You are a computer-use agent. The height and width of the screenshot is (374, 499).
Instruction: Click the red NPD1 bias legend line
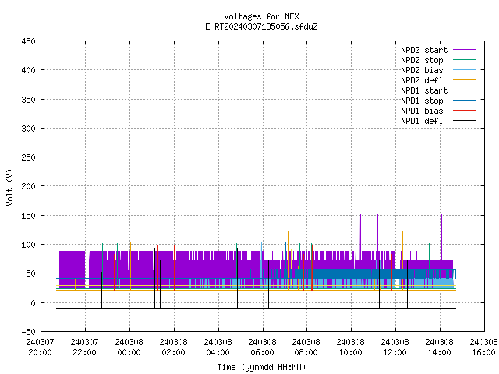[464, 111]
